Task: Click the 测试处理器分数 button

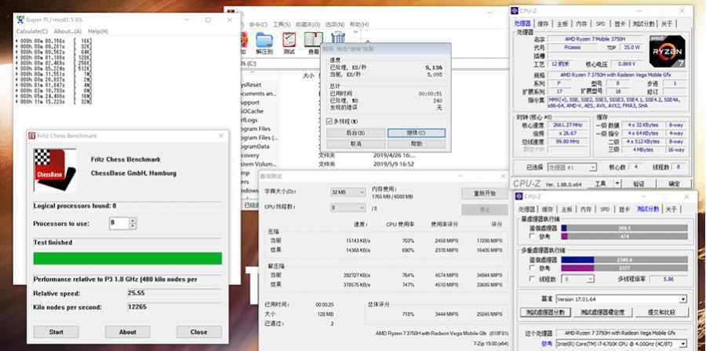Action: pyautogui.click(x=546, y=313)
